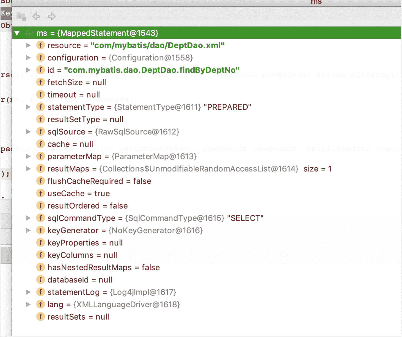402x337 pixels.
Task: Expand the resource field node
Action: 28,46
